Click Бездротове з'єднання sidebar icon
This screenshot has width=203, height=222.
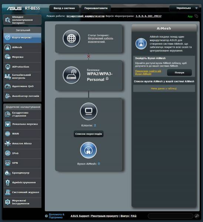[8, 114]
